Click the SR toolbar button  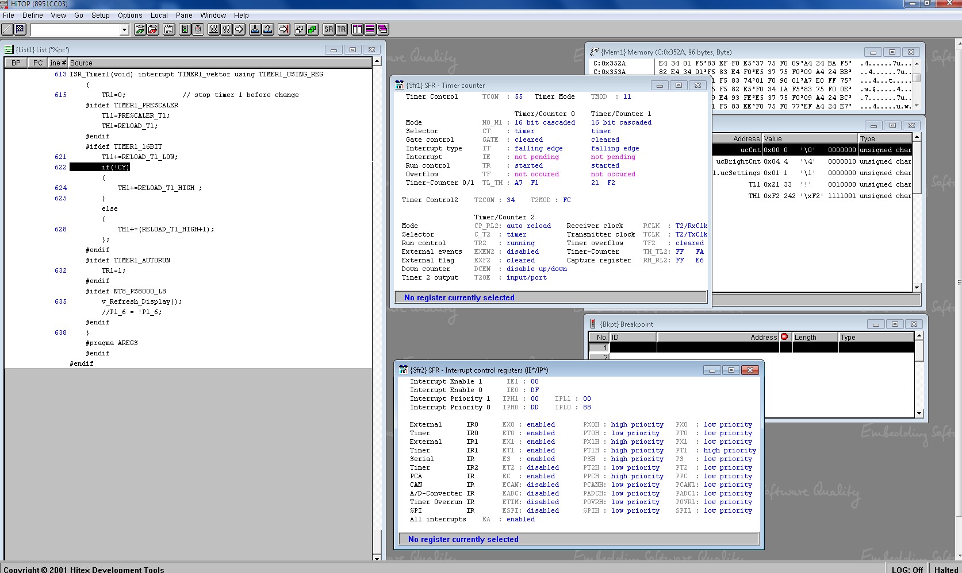(x=328, y=29)
